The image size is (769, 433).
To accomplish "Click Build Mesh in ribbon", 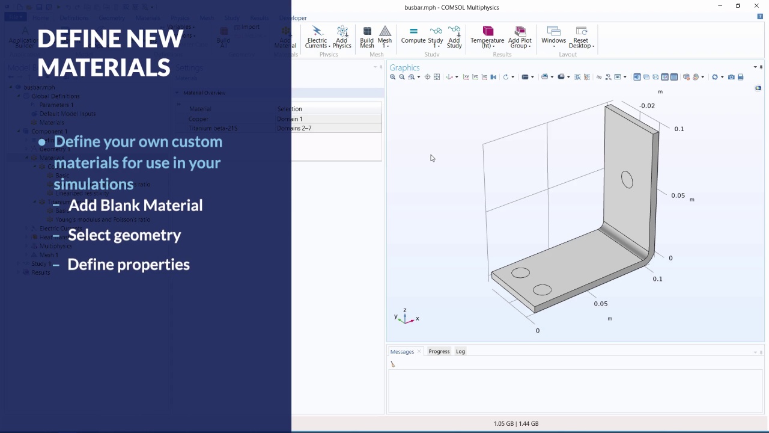I will [367, 37].
